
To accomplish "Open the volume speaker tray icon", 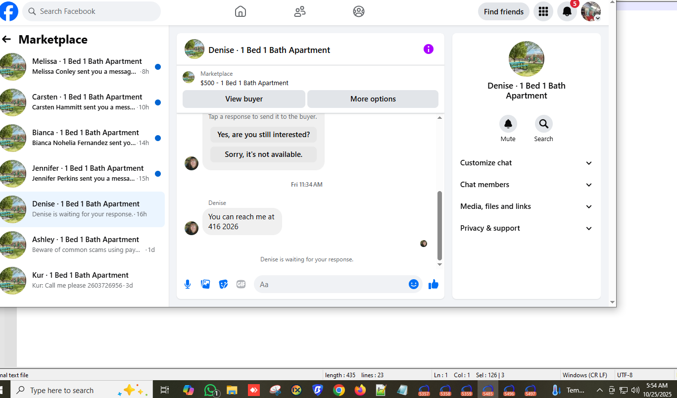I will (x=635, y=390).
